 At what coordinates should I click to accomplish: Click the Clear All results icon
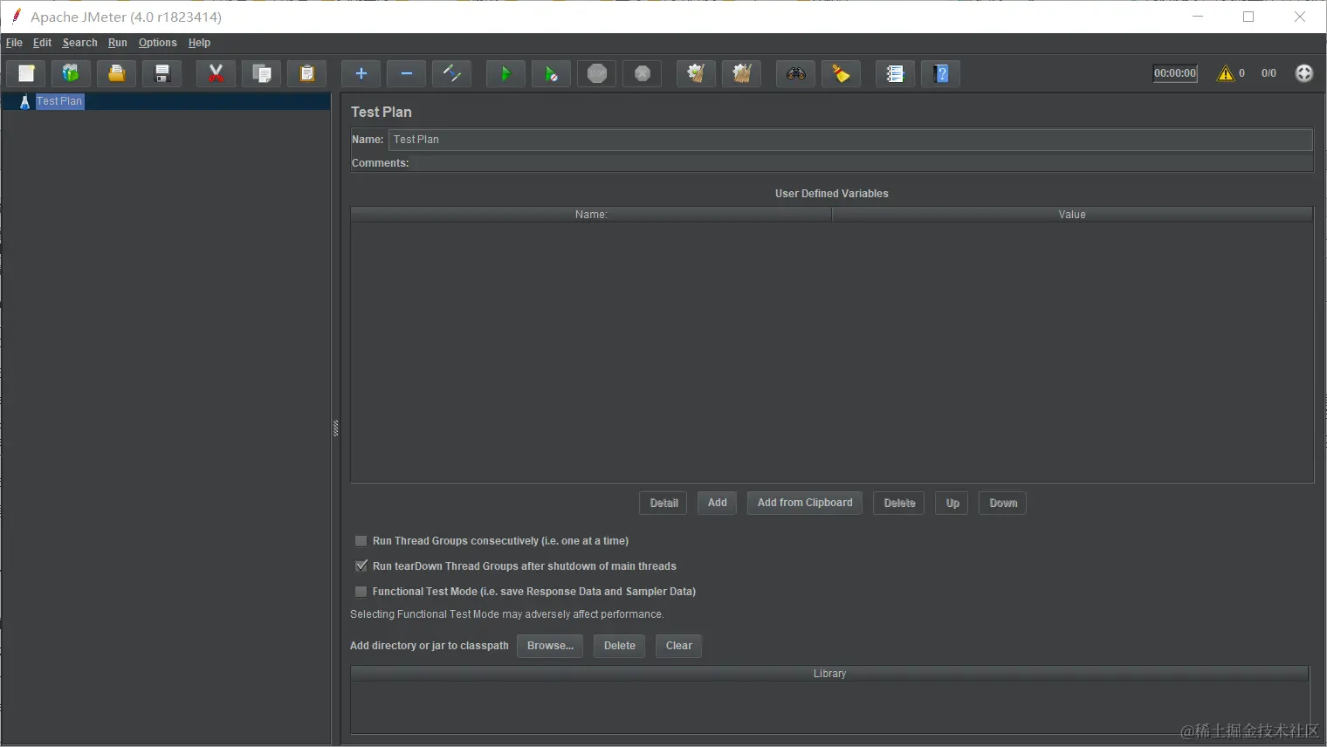pos(741,74)
